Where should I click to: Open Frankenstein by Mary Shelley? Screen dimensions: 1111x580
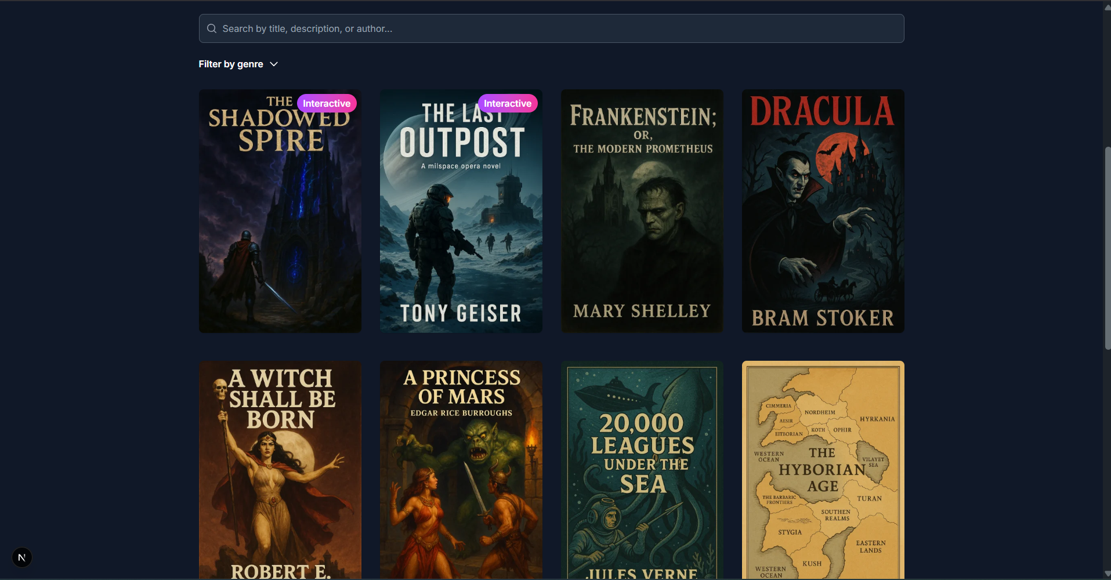(x=642, y=211)
